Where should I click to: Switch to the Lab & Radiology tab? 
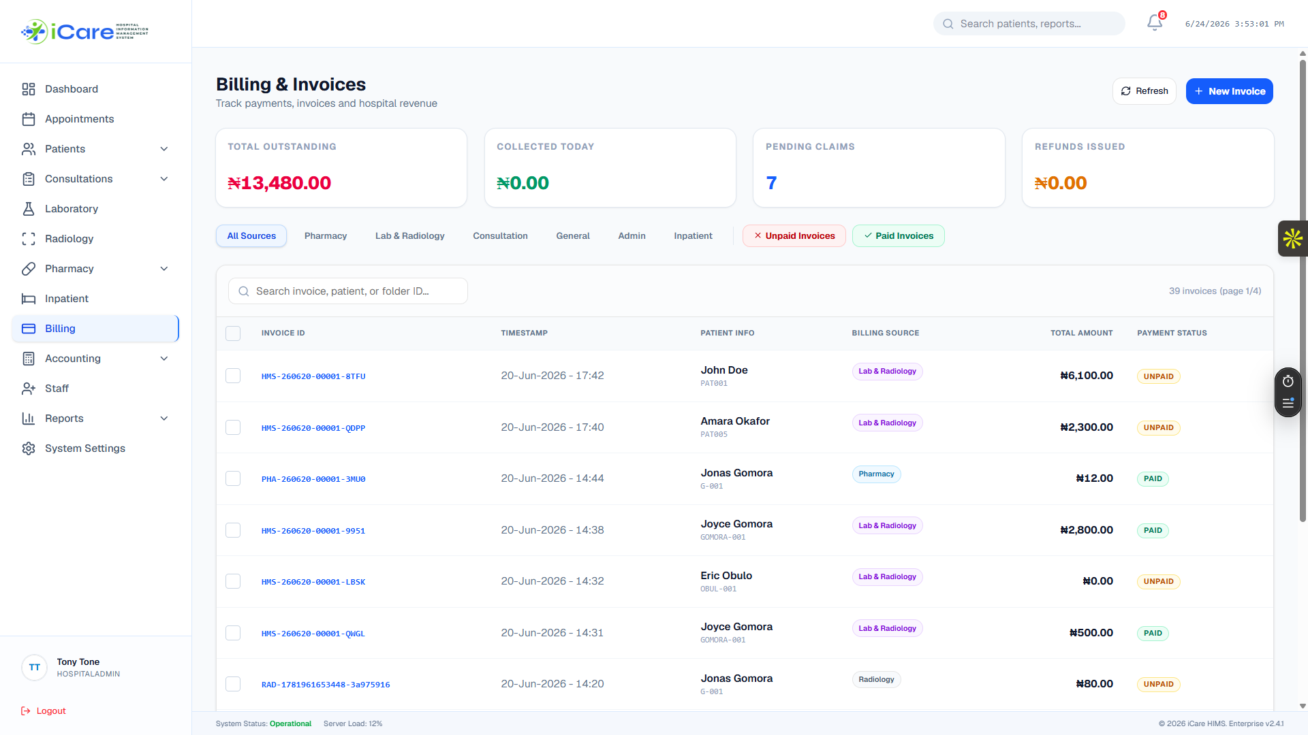tap(409, 236)
